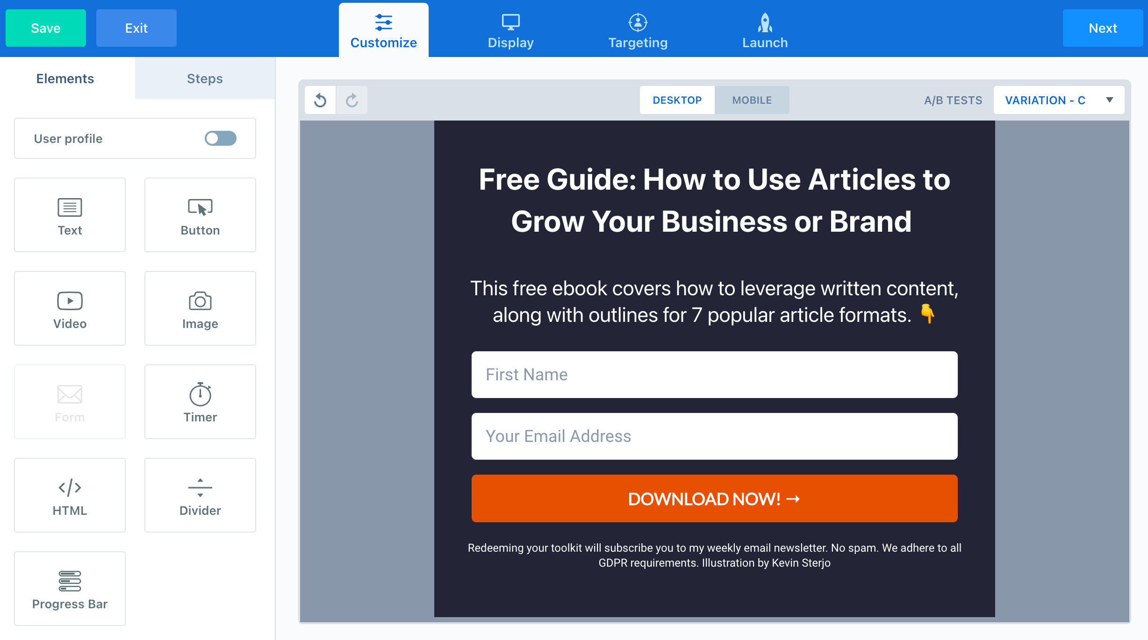Switch preview to Mobile view
Screen dimensions: 1148x640
752,100
